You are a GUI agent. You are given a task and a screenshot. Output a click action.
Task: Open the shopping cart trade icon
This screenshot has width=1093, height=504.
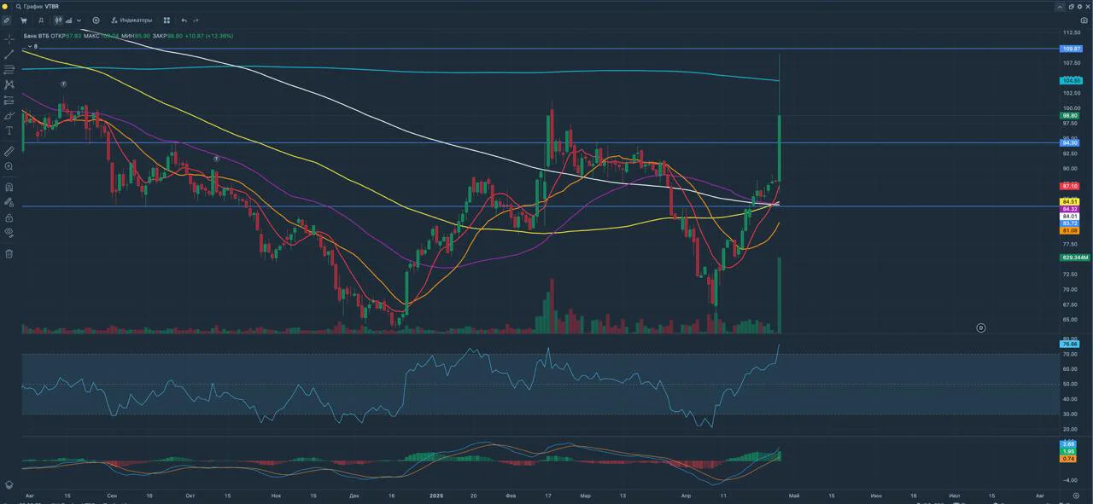coord(24,20)
